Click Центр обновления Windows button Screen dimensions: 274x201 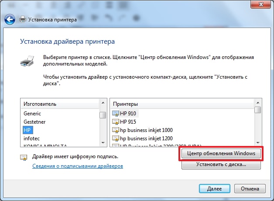point(221,153)
